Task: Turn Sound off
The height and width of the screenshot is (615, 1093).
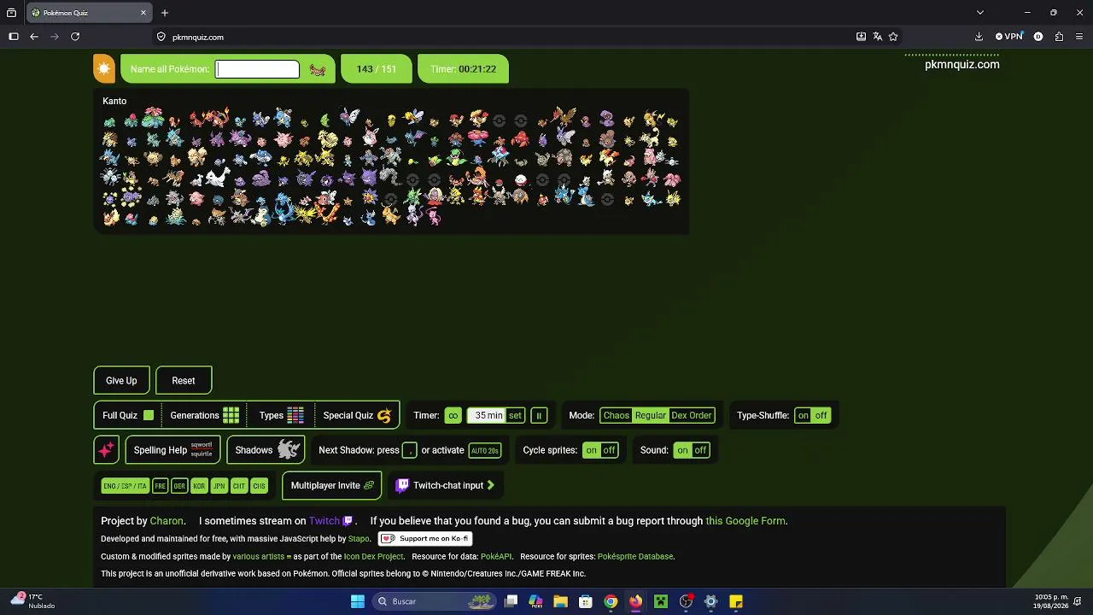Action: pyautogui.click(x=700, y=450)
